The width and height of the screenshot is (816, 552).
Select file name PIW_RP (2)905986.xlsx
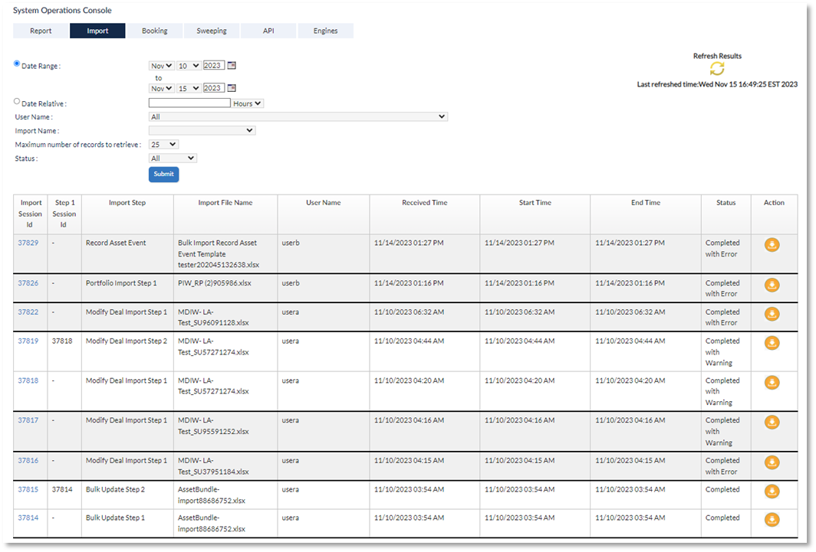pos(215,283)
